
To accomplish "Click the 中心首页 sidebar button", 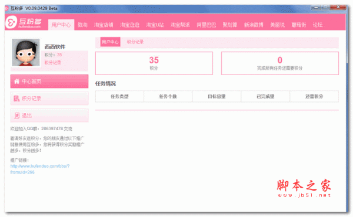I will point(49,82).
